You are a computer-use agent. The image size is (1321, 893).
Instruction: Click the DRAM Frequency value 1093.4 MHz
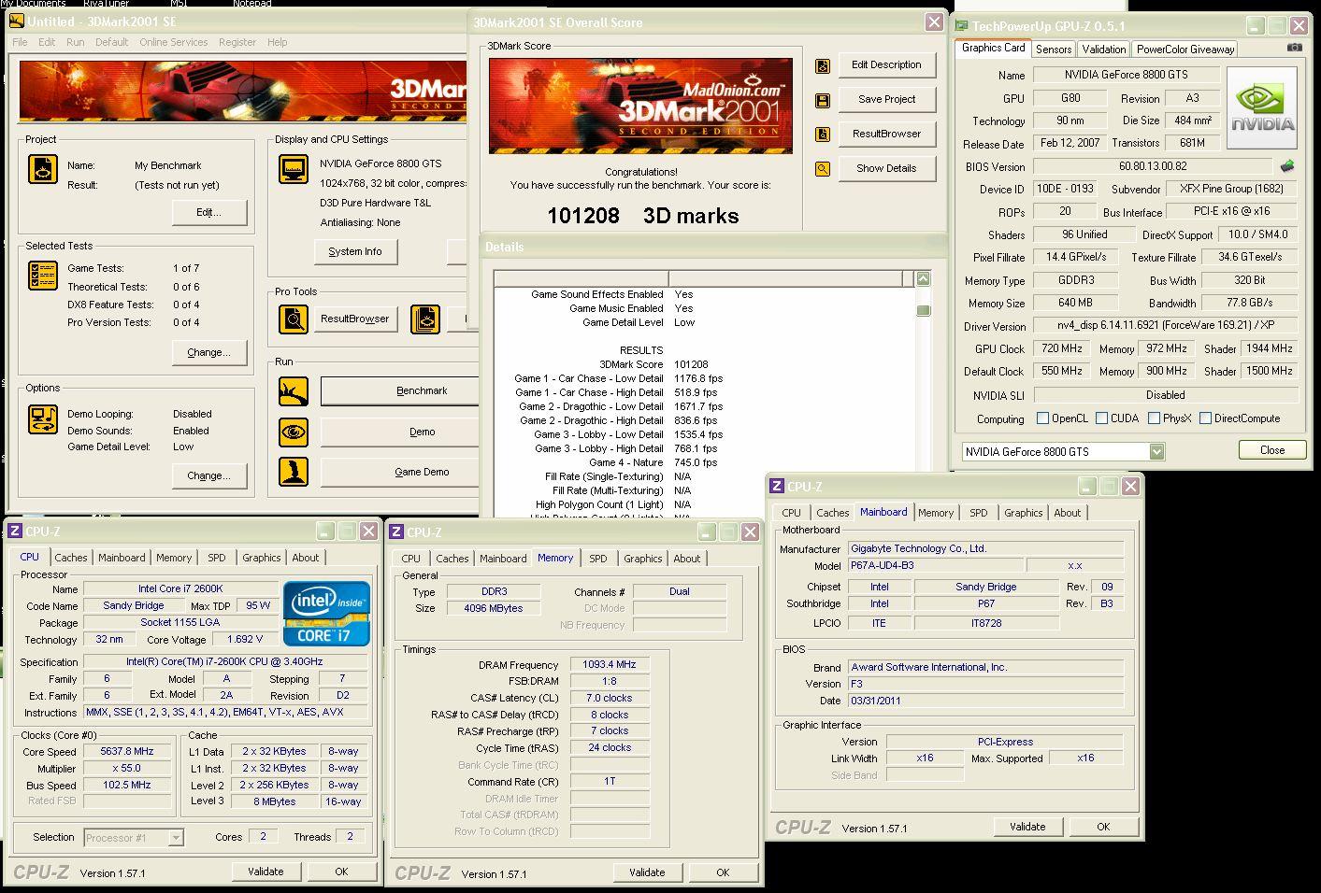(609, 665)
